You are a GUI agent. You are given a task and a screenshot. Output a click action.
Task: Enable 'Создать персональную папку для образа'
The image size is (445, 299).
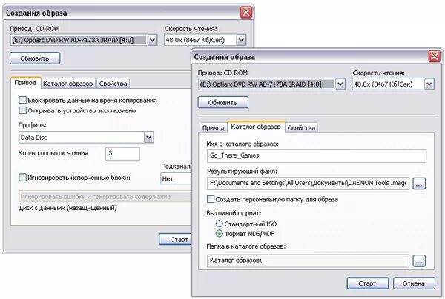(x=210, y=200)
